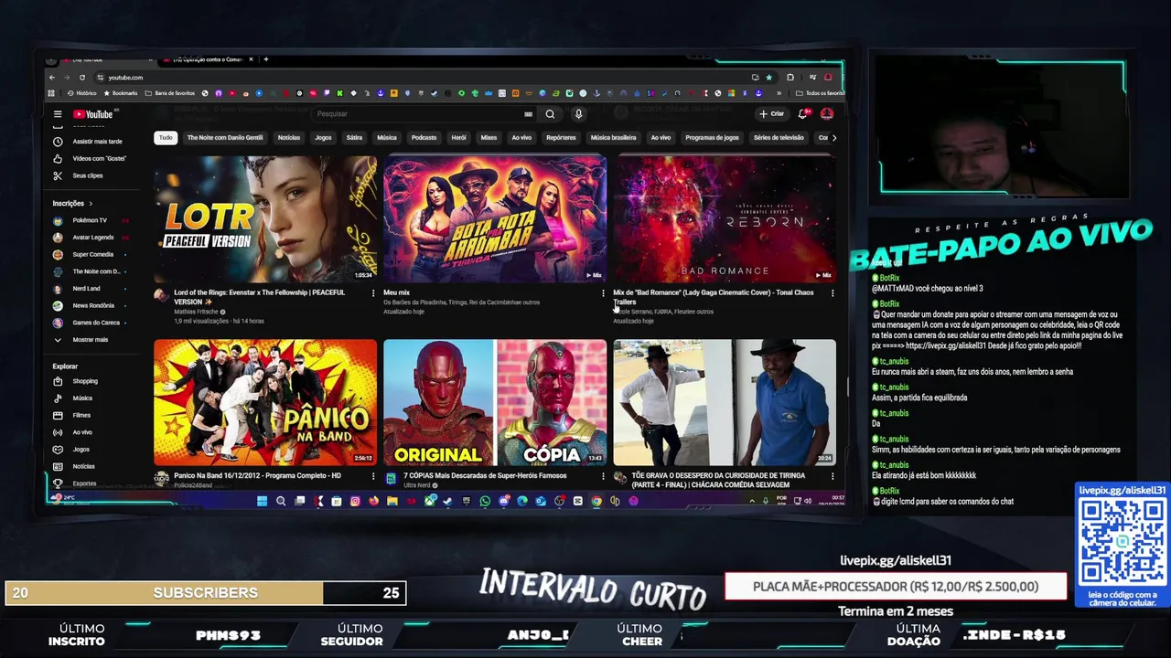1171x658 pixels.
Task: Open options menu for Meu mix
Action: (x=603, y=293)
